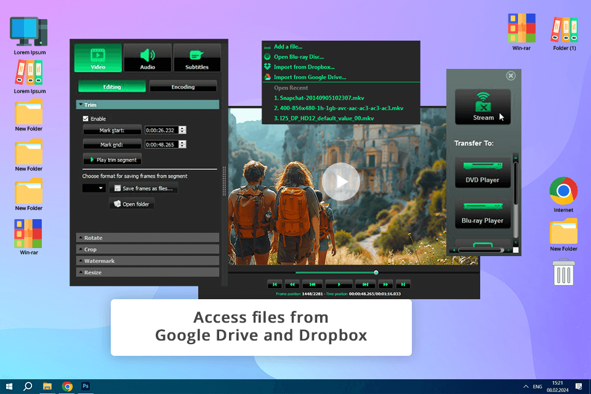This screenshot has height=394, width=591.
Task: Open the notification center icon
Action: click(579, 387)
